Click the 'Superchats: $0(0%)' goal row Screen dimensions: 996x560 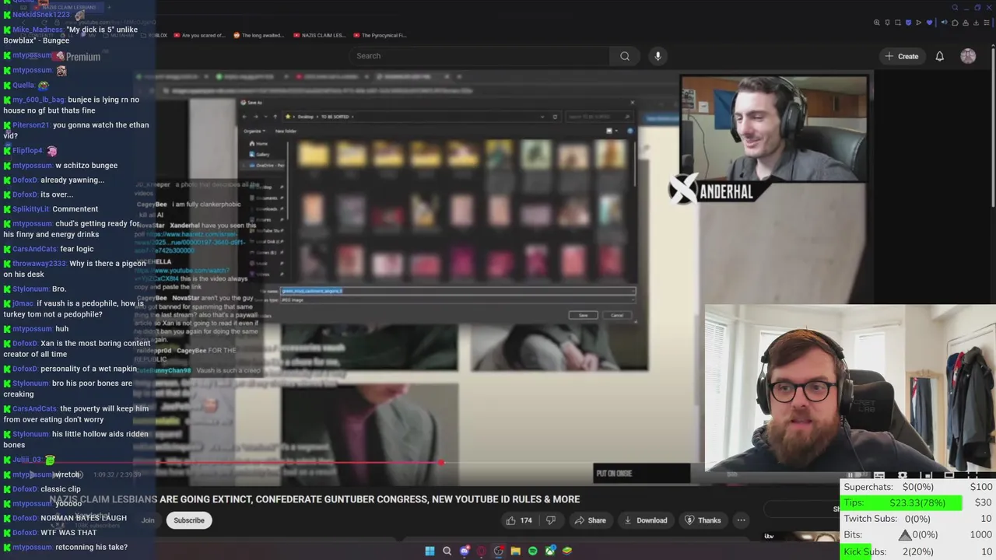click(918, 487)
